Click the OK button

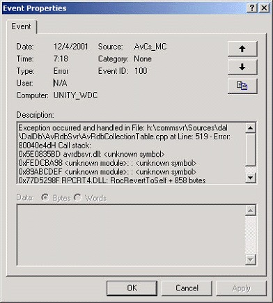pyautogui.click(x=132, y=288)
